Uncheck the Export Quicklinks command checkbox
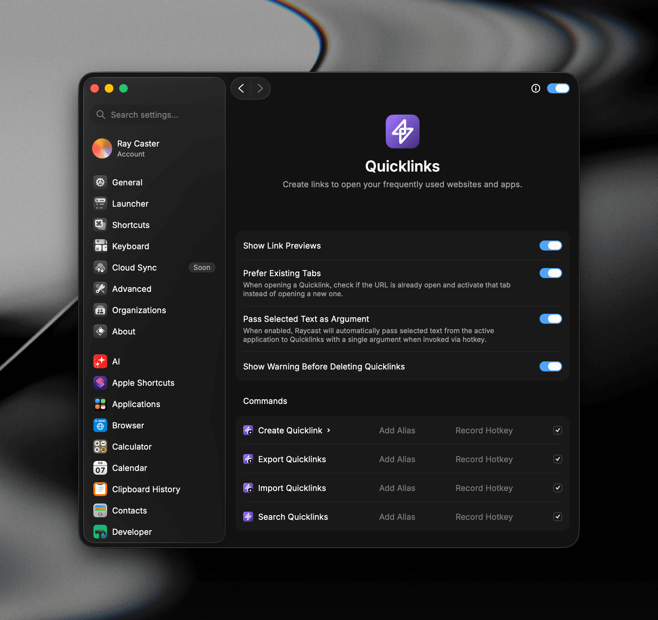 pyautogui.click(x=558, y=459)
